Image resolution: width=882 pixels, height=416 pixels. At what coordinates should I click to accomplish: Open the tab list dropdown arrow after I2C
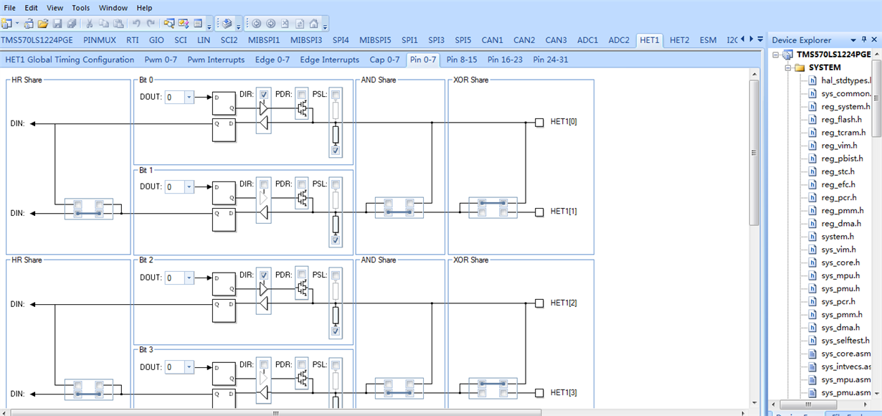pyautogui.click(x=759, y=39)
